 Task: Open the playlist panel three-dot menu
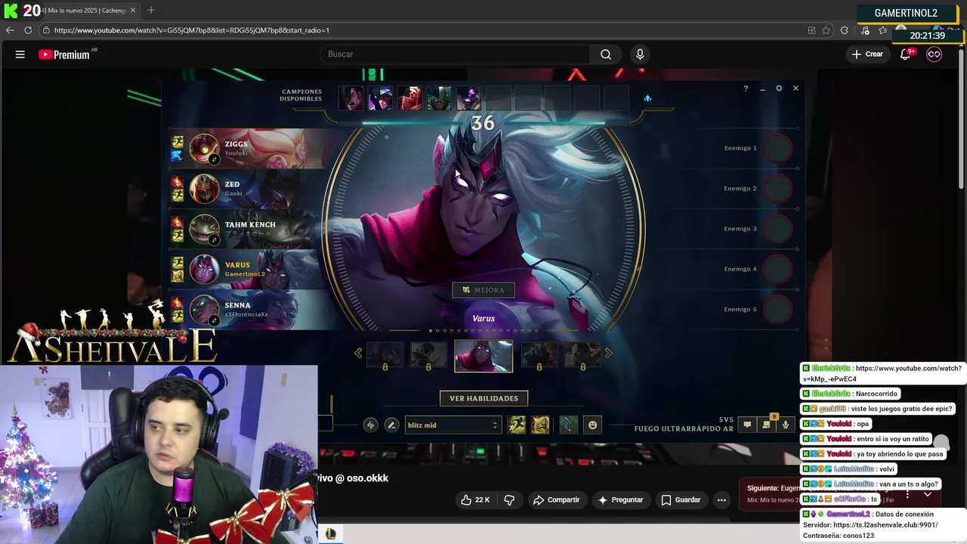[x=907, y=494]
